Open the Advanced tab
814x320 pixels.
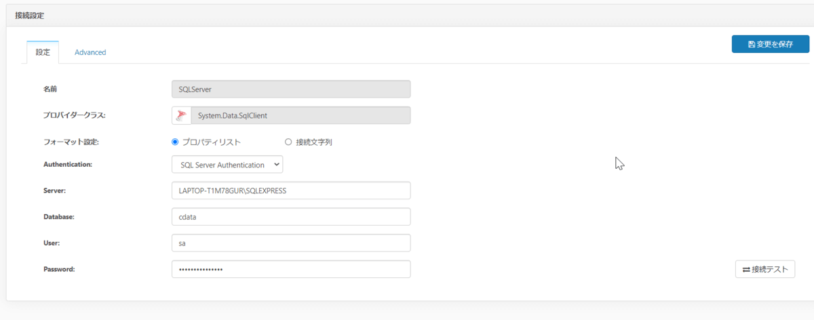coord(90,52)
